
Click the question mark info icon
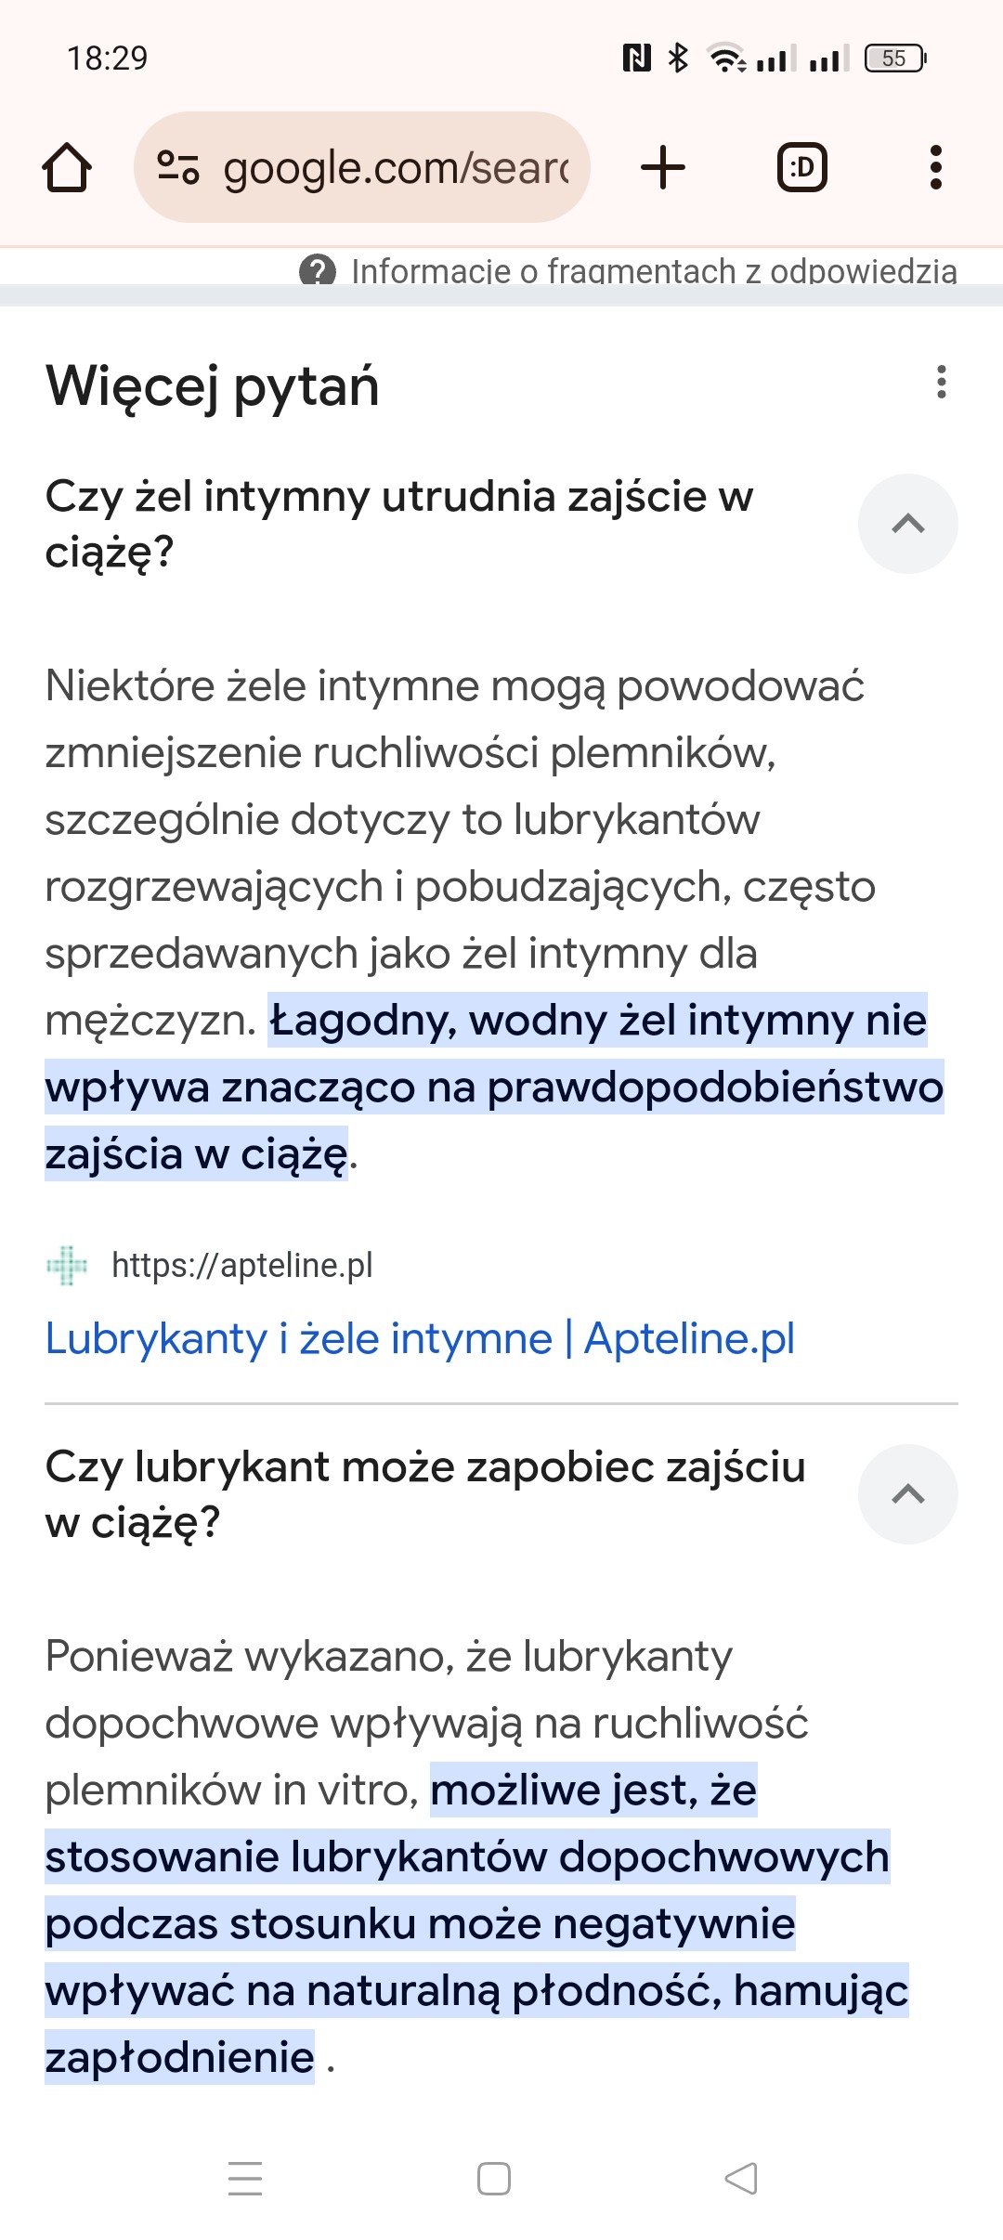318,271
